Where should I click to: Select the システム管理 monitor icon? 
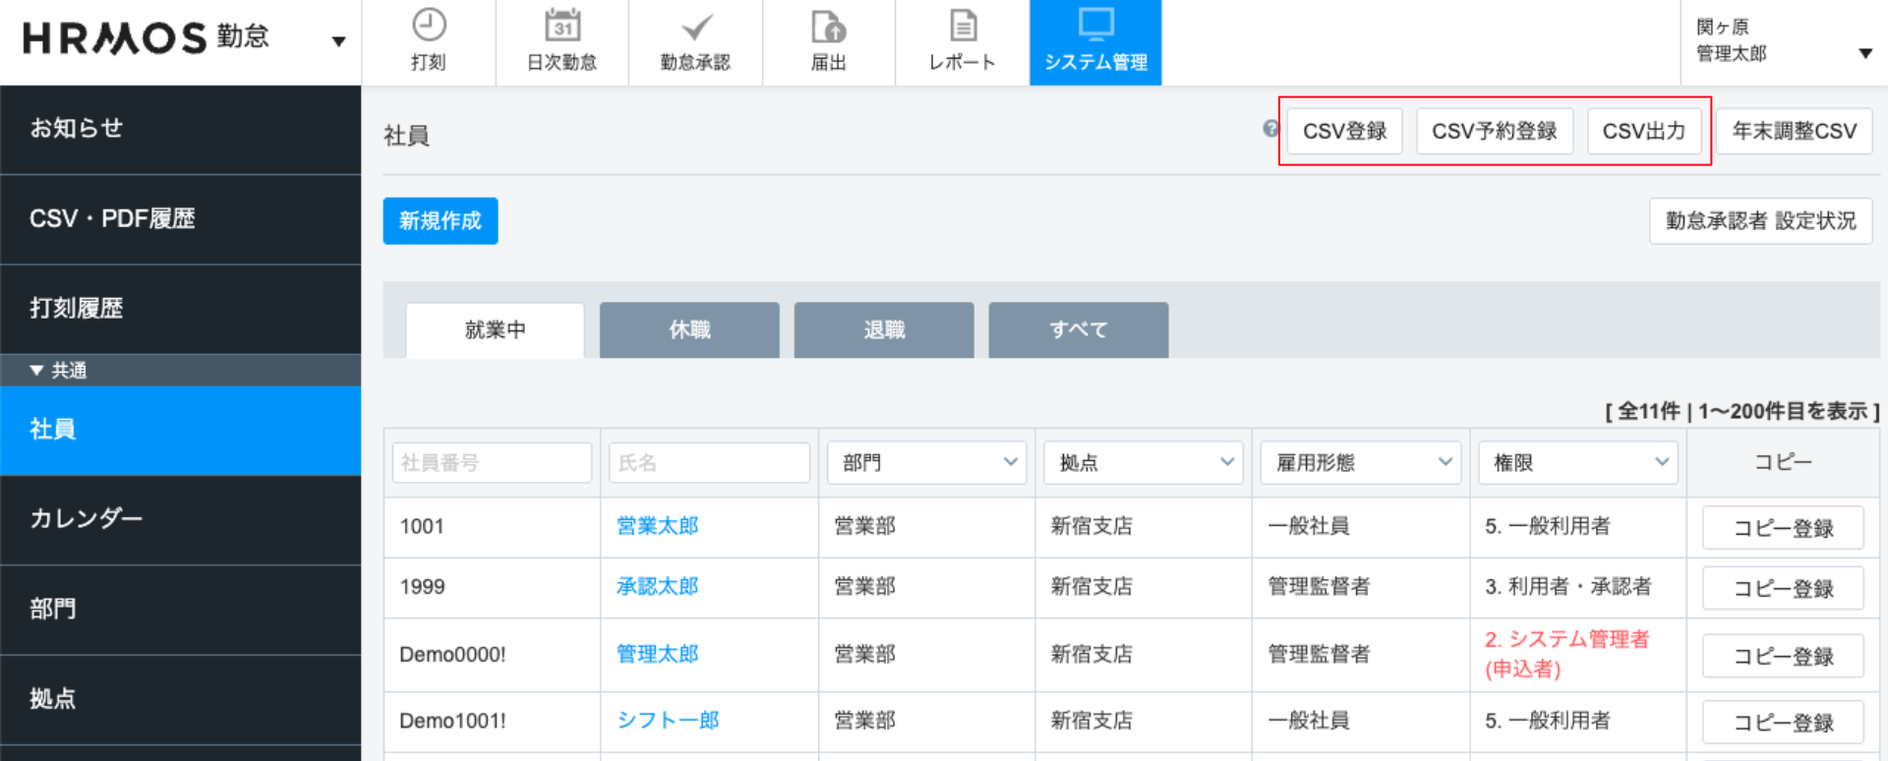click(1095, 26)
